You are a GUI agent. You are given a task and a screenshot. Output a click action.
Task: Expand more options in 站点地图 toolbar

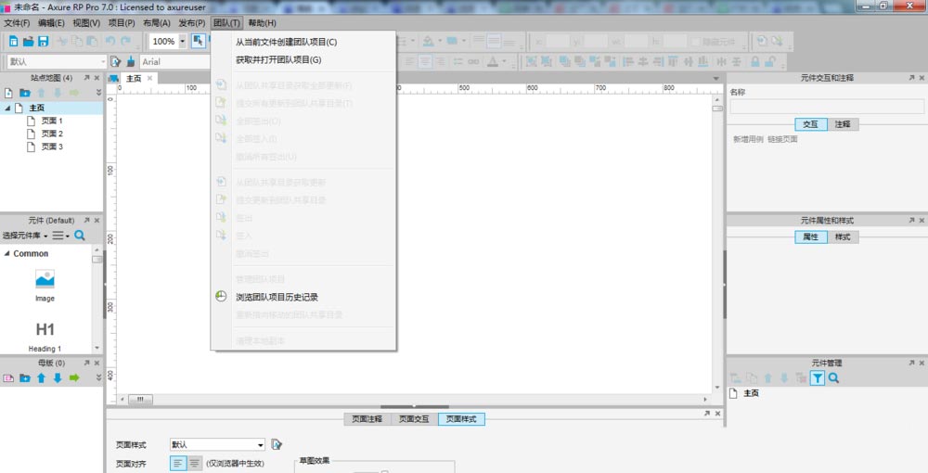98,93
